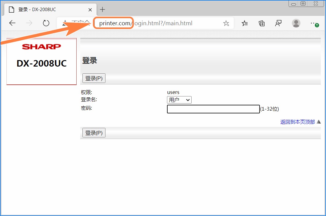Click the page document icon on tab
The image size is (326, 216).
[11, 10]
